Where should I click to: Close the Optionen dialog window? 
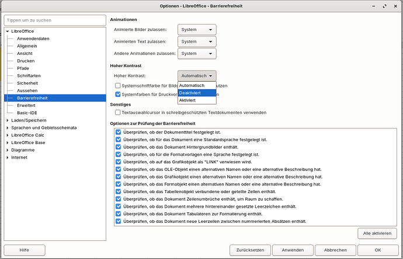(x=395, y=6)
